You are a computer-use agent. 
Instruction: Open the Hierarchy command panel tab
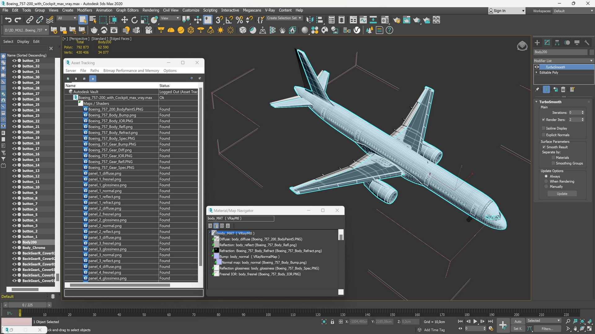(x=557, y=43)
